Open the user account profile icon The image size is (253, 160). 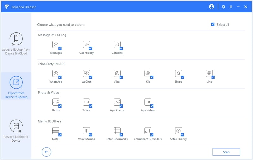tap(212, 7)
